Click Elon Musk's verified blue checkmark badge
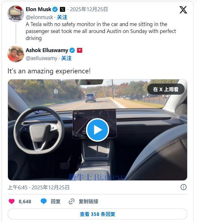 (55, 9)
